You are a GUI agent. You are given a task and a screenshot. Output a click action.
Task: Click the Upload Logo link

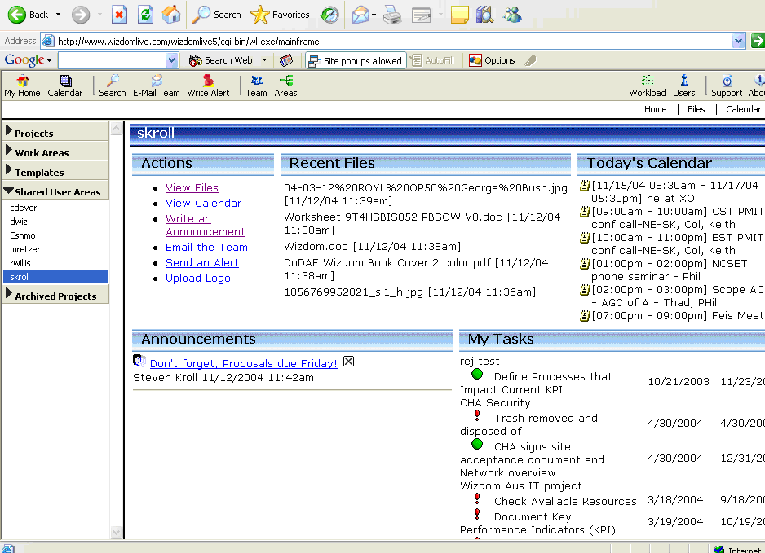[198, 278]
